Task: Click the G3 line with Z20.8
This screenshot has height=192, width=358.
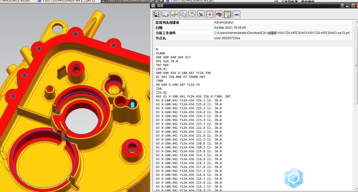Action: (x=189, y=143)
